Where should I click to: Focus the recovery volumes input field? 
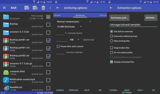click(x=60, y=52)
